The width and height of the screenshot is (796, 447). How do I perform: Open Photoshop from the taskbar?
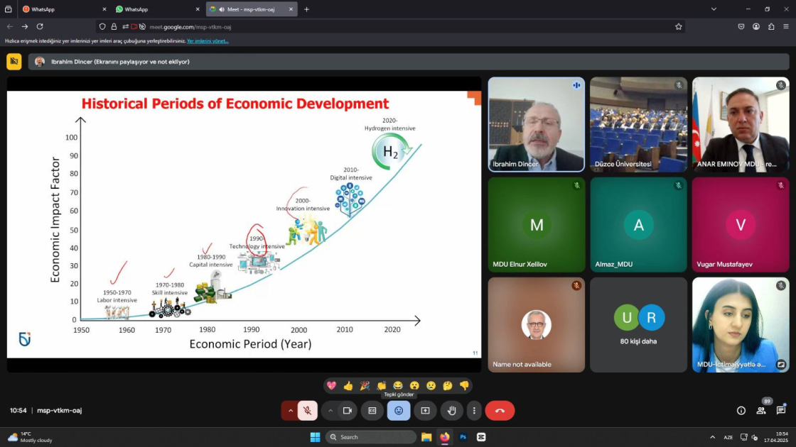point(463,437)
